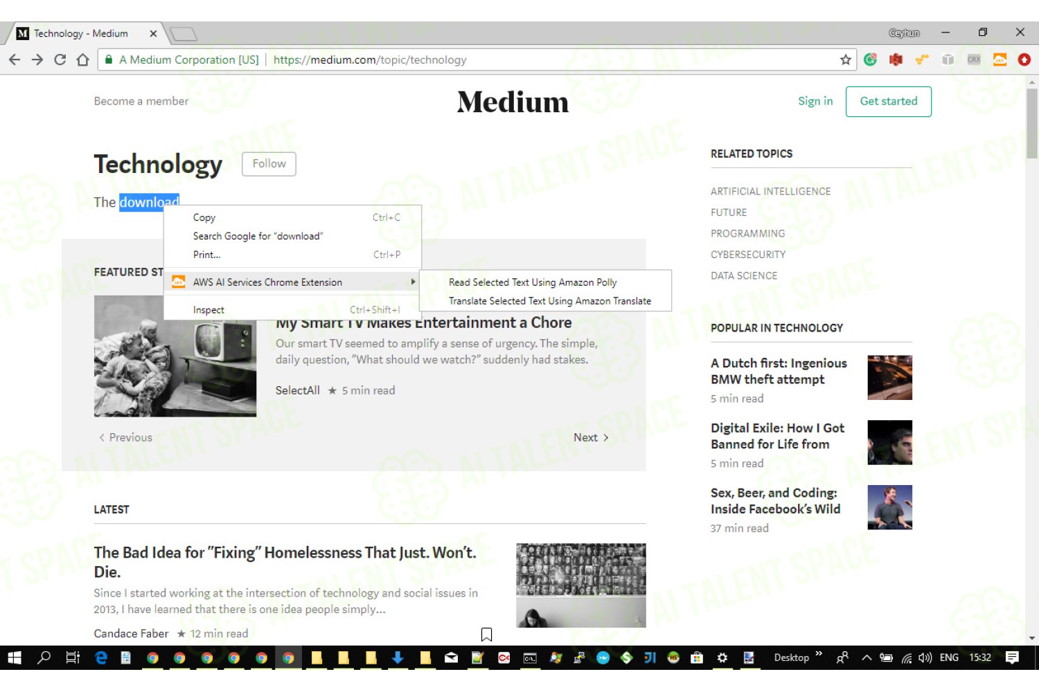Bookmark the Homelessness article
Screen dimensions: 1039x692
(x=486, y=634)
